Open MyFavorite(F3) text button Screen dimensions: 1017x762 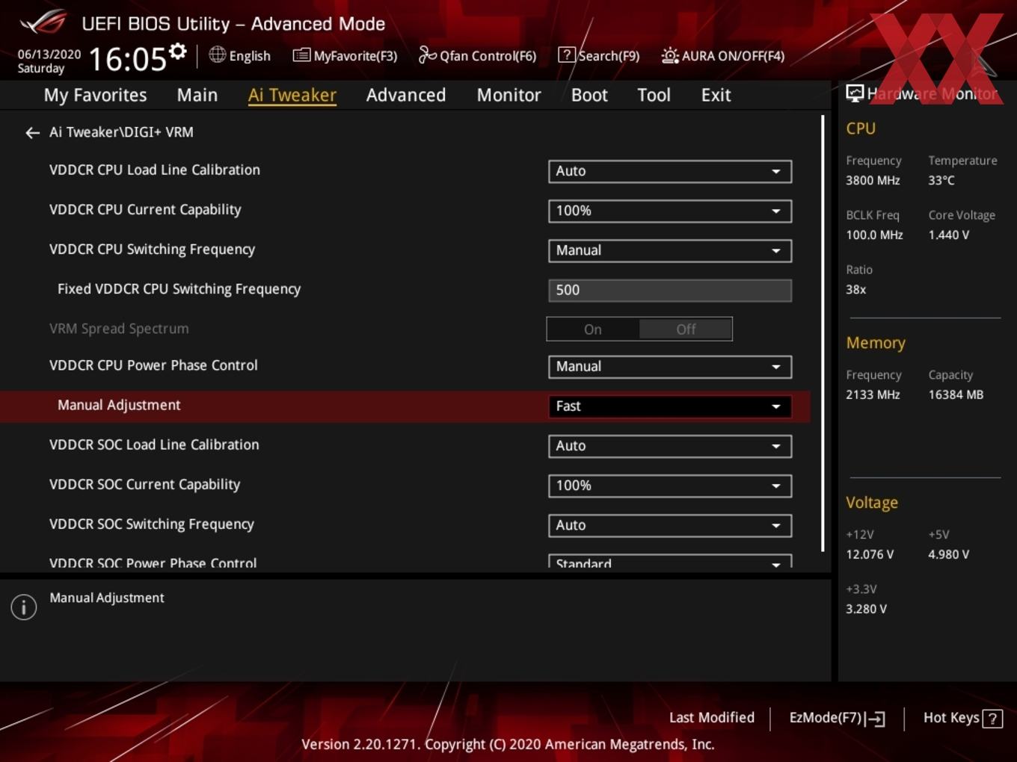click(x=355, y=56)
